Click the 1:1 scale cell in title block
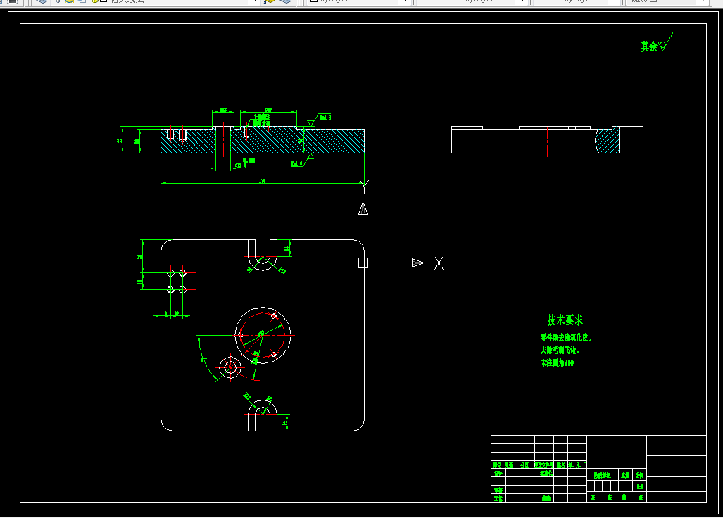 tap(639, 486)
